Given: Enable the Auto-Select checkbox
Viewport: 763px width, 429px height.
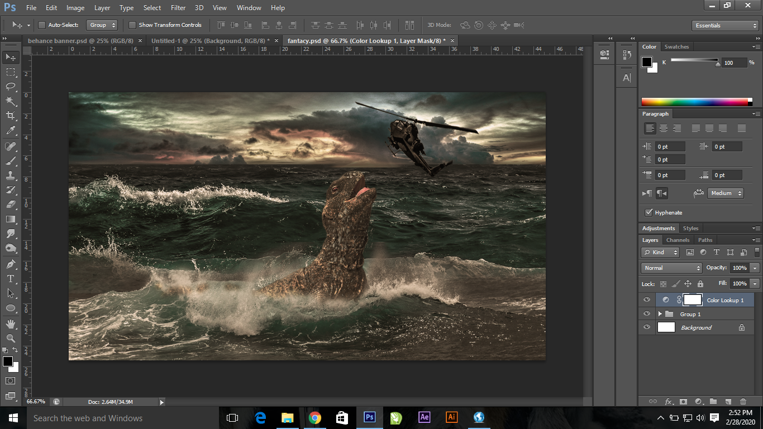Looking at the screenshot, I should coord(42,25).
